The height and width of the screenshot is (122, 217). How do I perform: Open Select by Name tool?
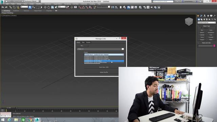pos(34,7)
